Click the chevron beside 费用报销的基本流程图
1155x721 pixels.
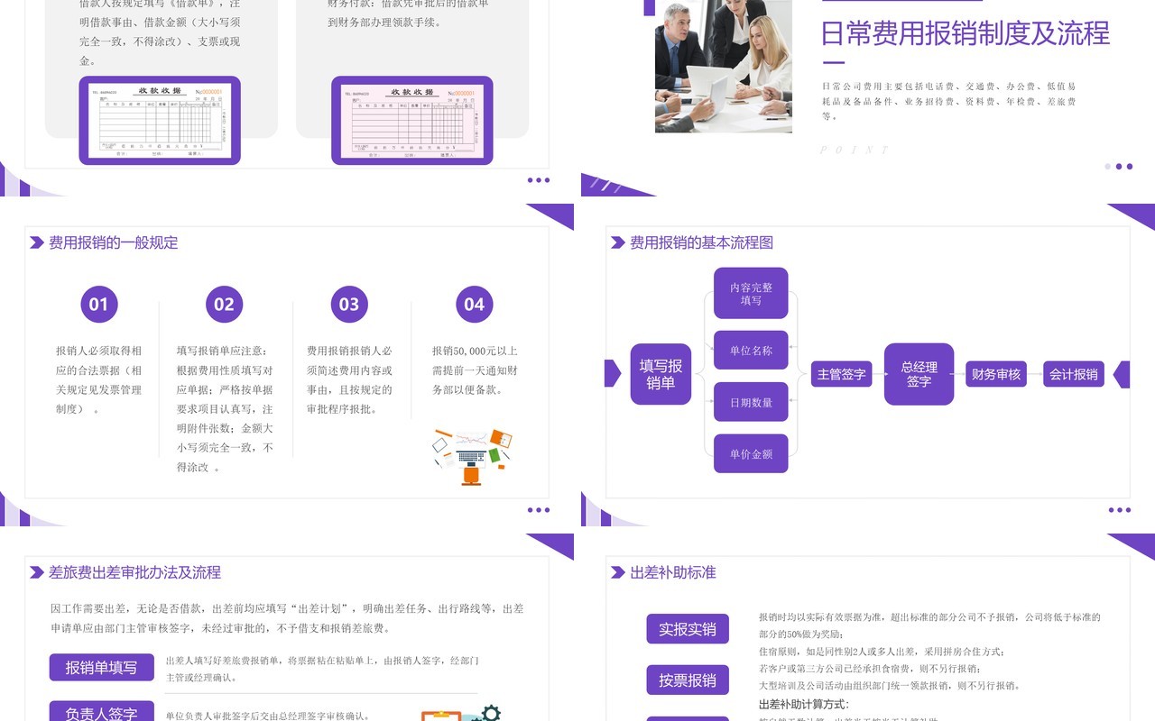617,242
